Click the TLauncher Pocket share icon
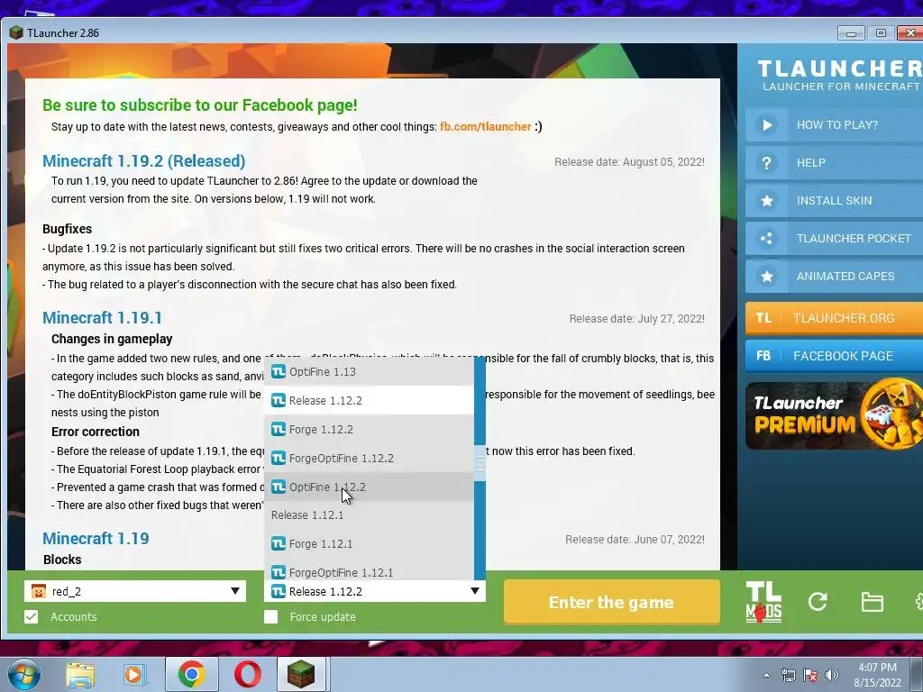This screenshot has height=692, width=923. [x=766, y=238]
